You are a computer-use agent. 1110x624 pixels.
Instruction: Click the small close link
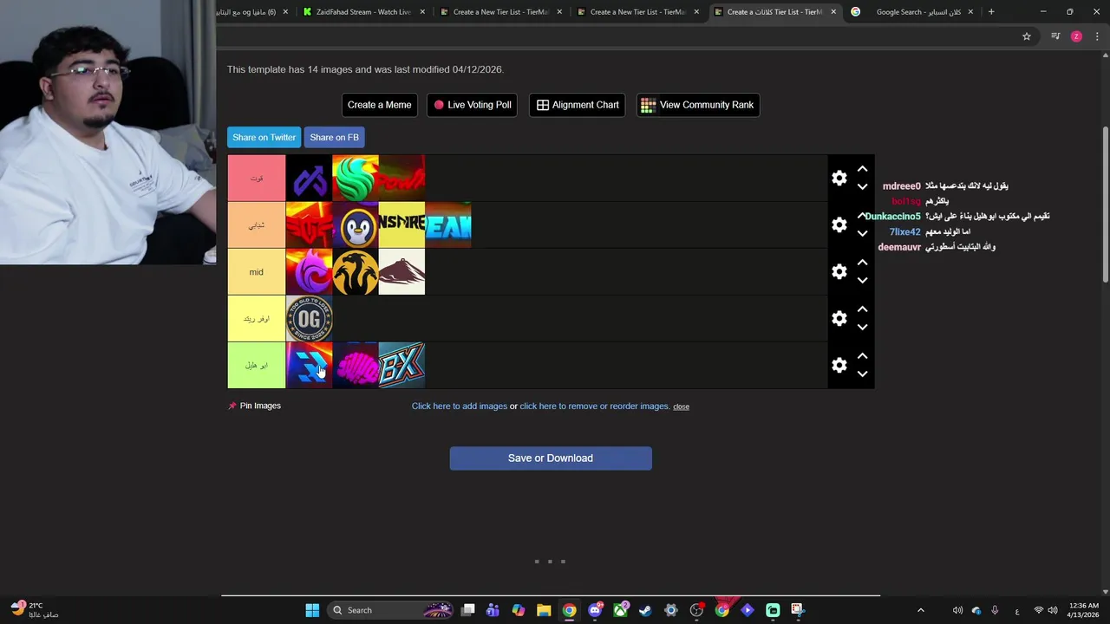[681, 406]
